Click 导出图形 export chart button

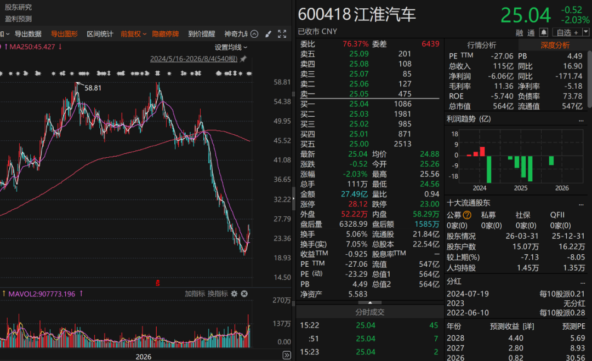click(64, 34)
